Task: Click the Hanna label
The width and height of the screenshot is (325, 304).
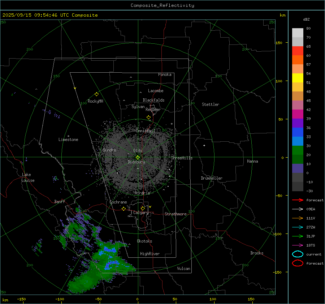Action: pos(252,161)
